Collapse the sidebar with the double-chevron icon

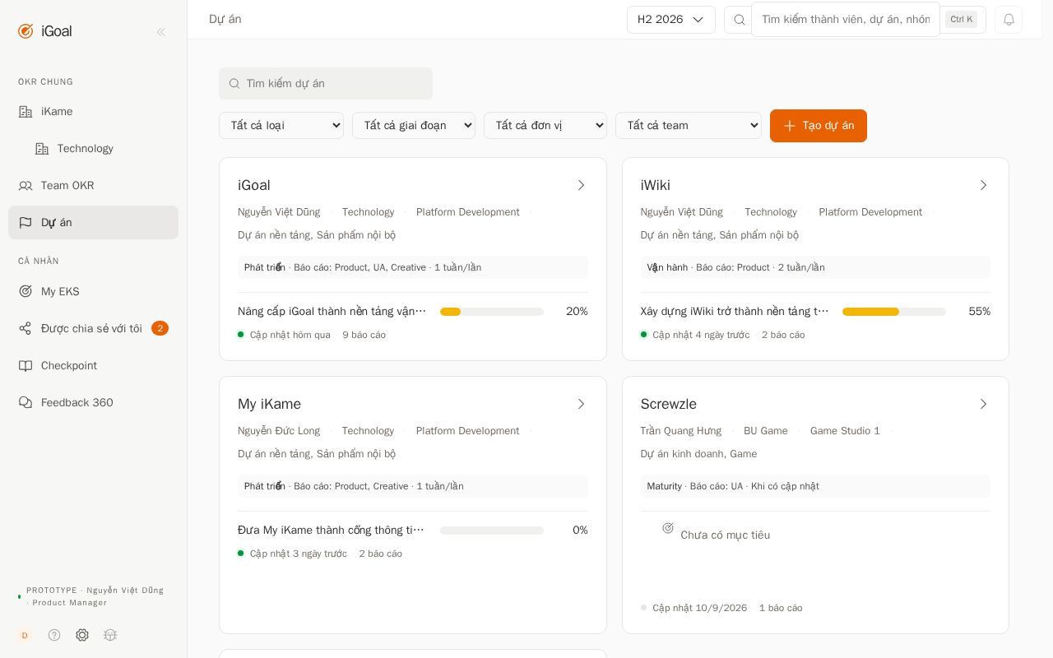pyautogui.click(x=161, y=32)
